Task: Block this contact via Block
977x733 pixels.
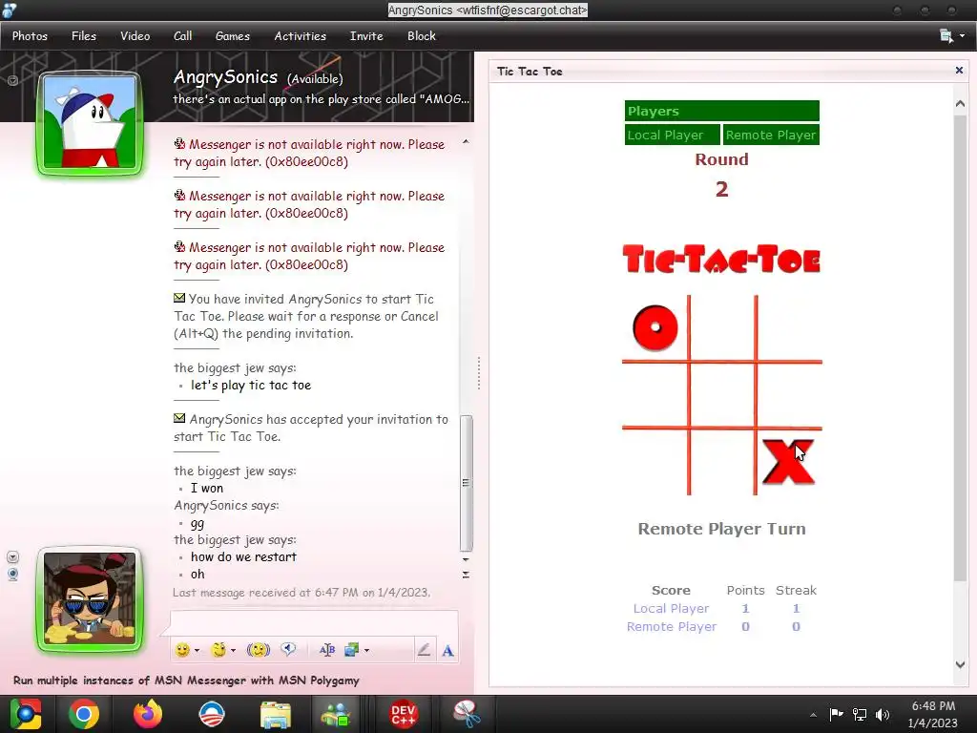Action: [x=422, y=36]
